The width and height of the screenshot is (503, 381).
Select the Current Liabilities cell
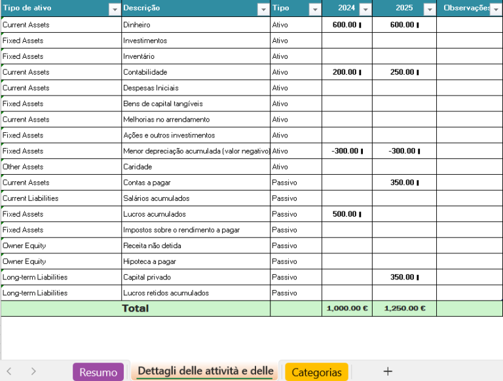coord(62,198)
